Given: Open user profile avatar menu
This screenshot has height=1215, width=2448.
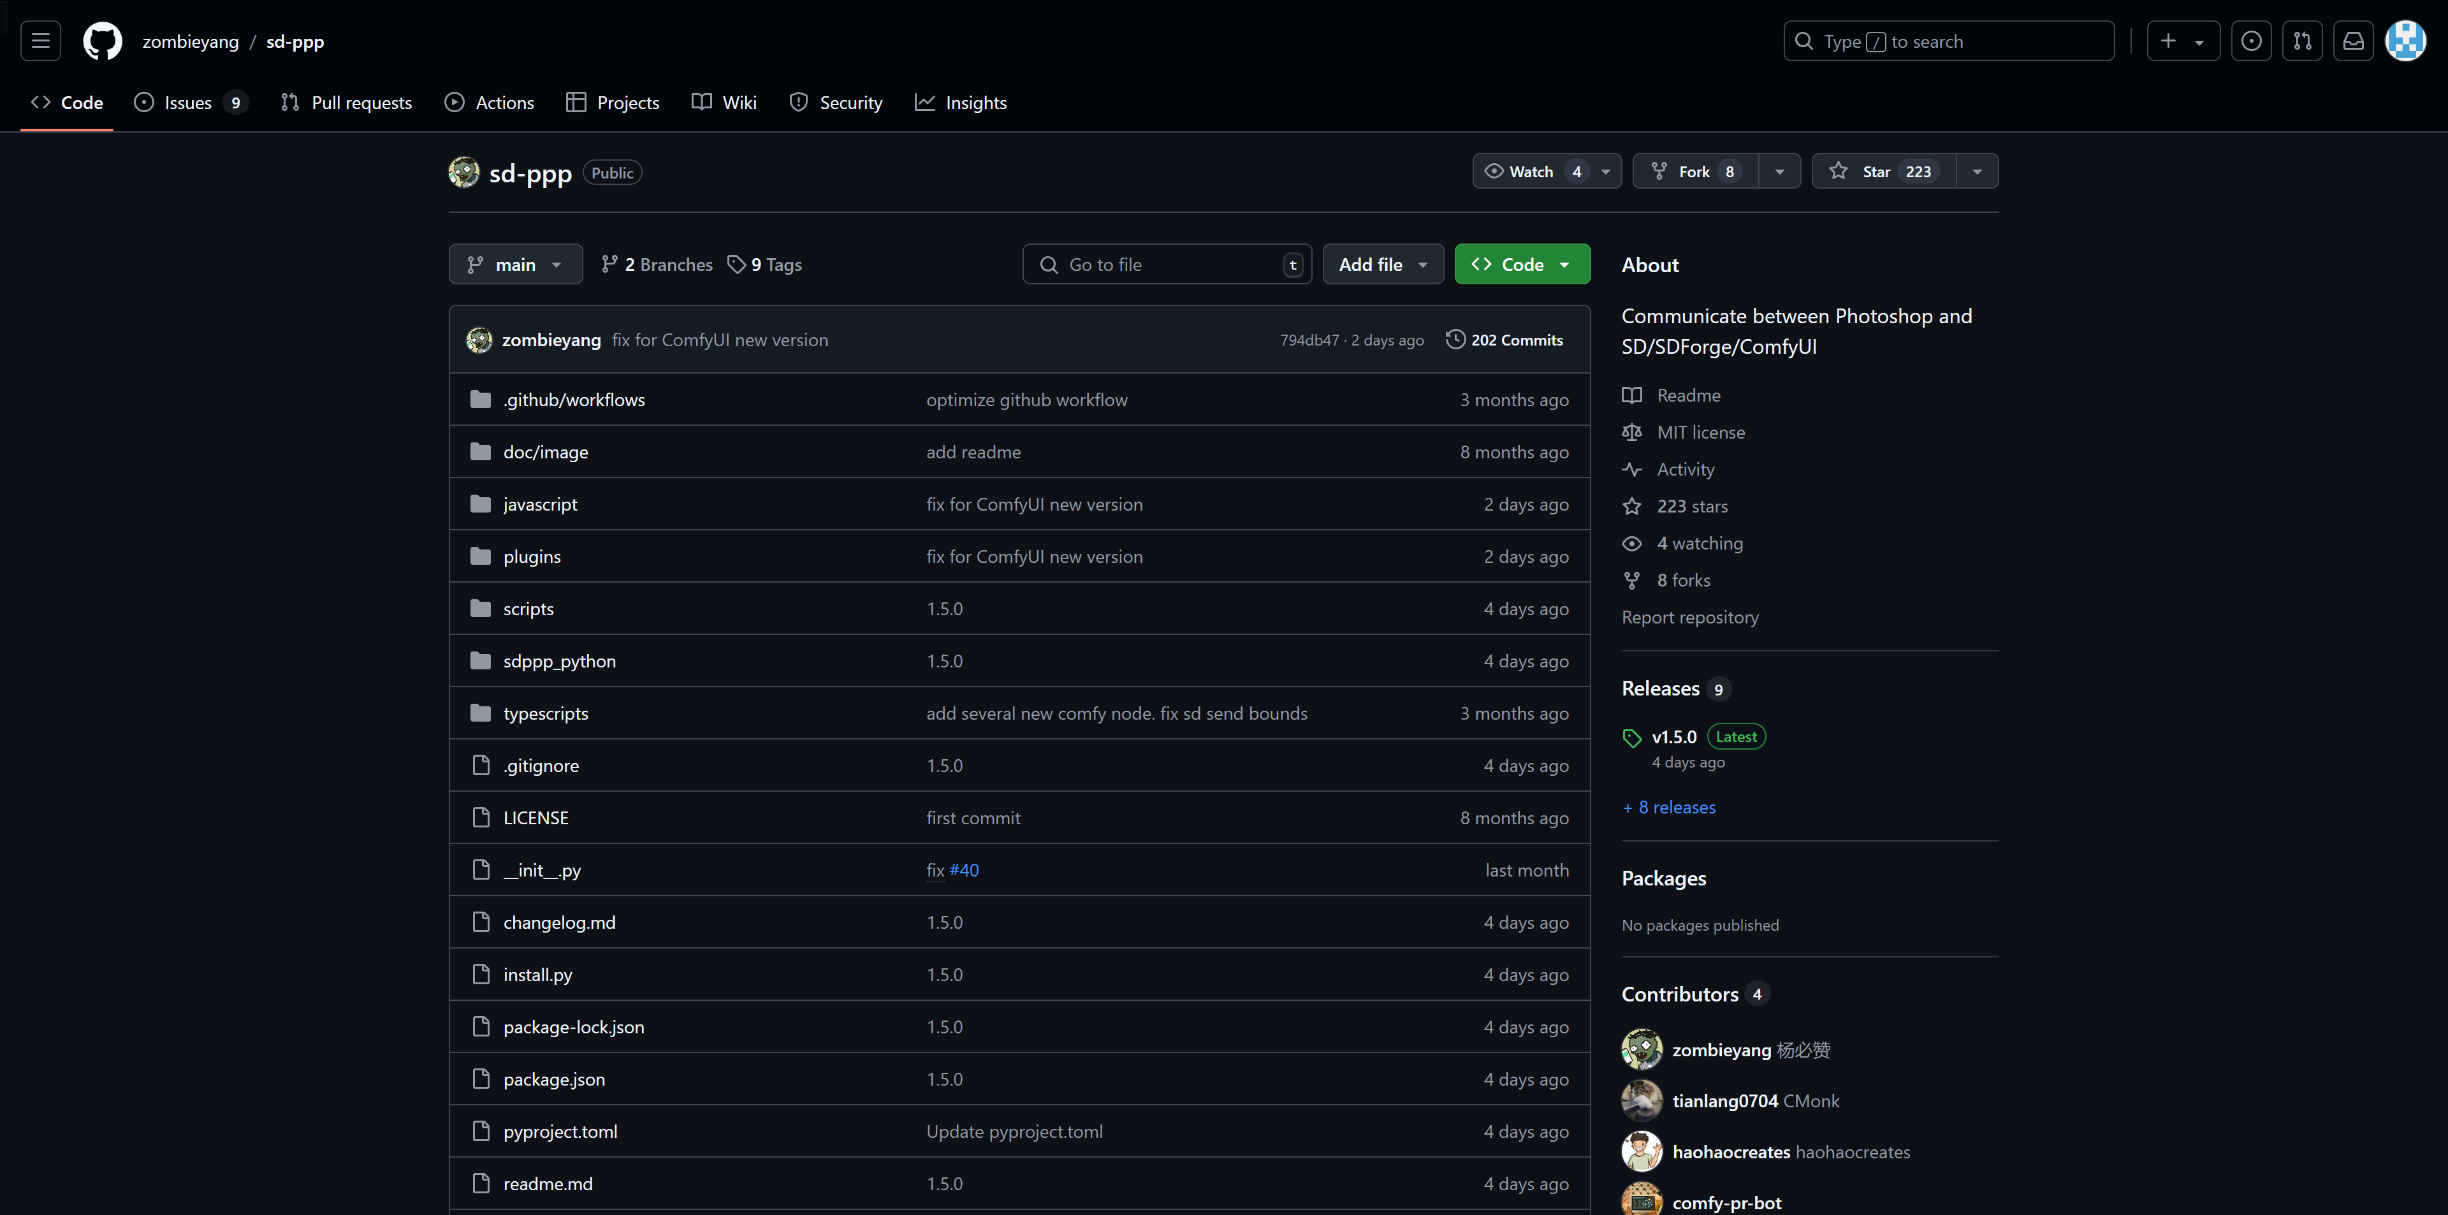Looking at the screenshot, I should pos(2406,41).
